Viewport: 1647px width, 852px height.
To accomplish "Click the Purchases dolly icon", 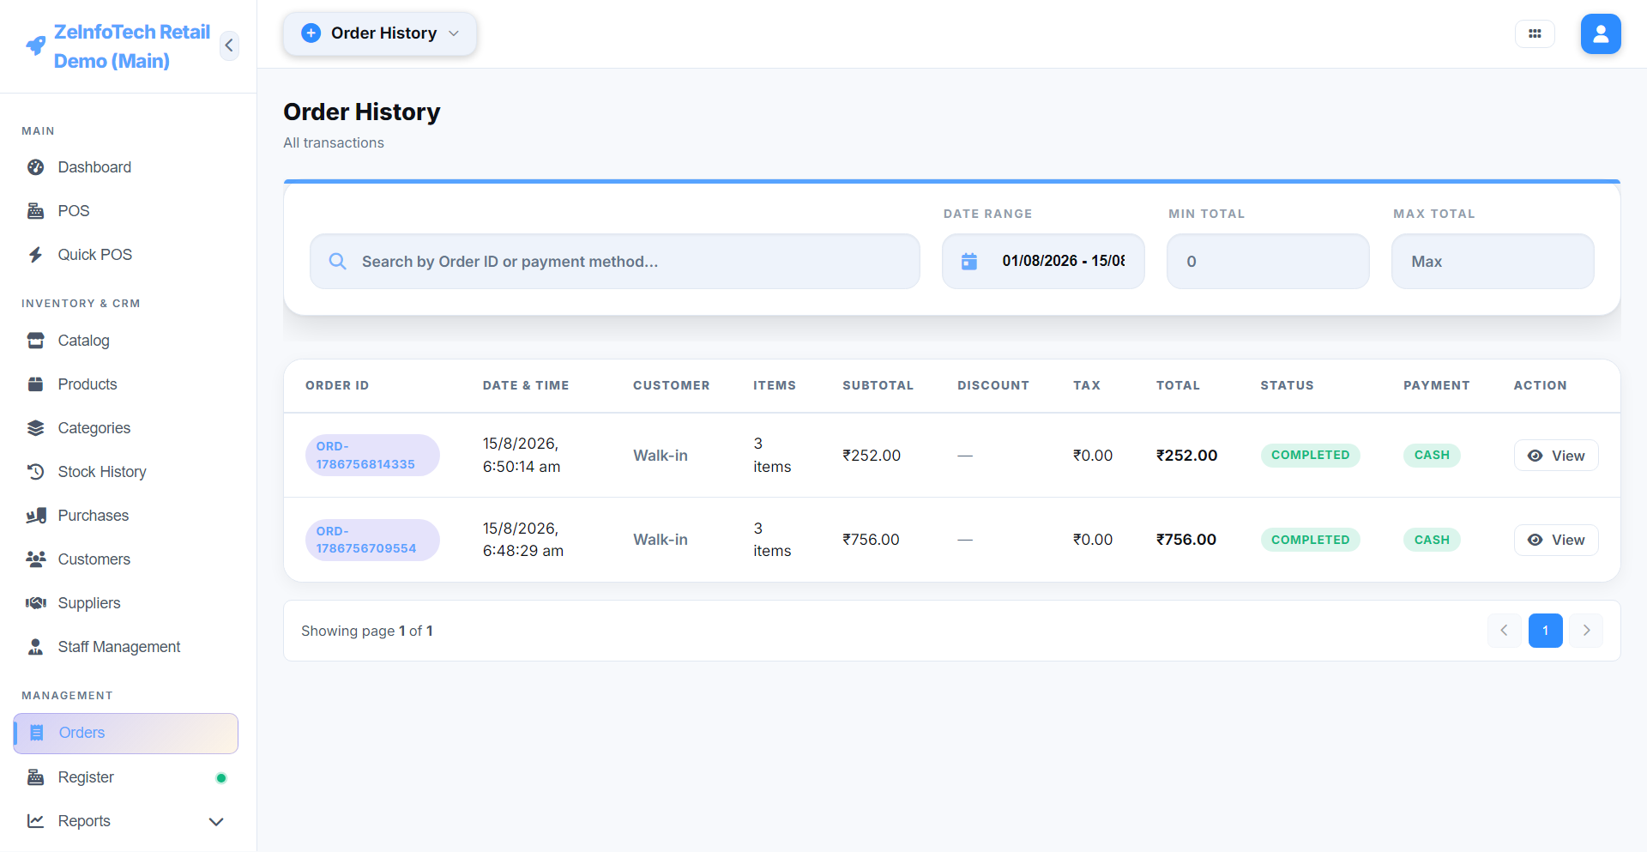I will (x=36, y=516).
